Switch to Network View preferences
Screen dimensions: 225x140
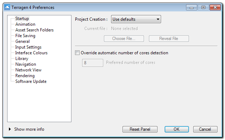29,70
